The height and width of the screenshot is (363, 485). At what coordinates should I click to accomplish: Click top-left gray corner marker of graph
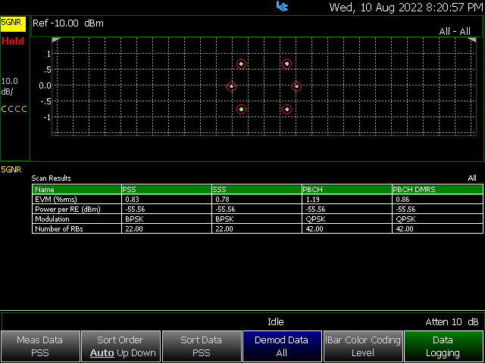(x=56, y=40)
